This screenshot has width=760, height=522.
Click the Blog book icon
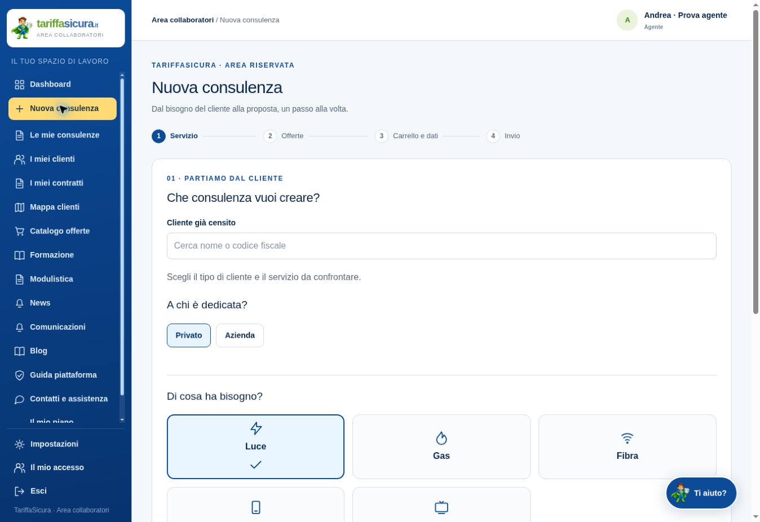[x=20, y=351]
